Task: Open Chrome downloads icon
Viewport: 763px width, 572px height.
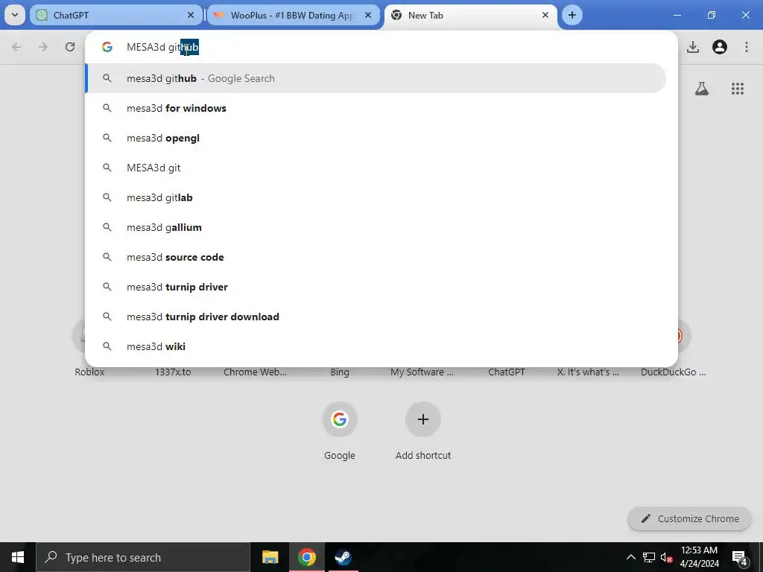Action: click(693, 47)
